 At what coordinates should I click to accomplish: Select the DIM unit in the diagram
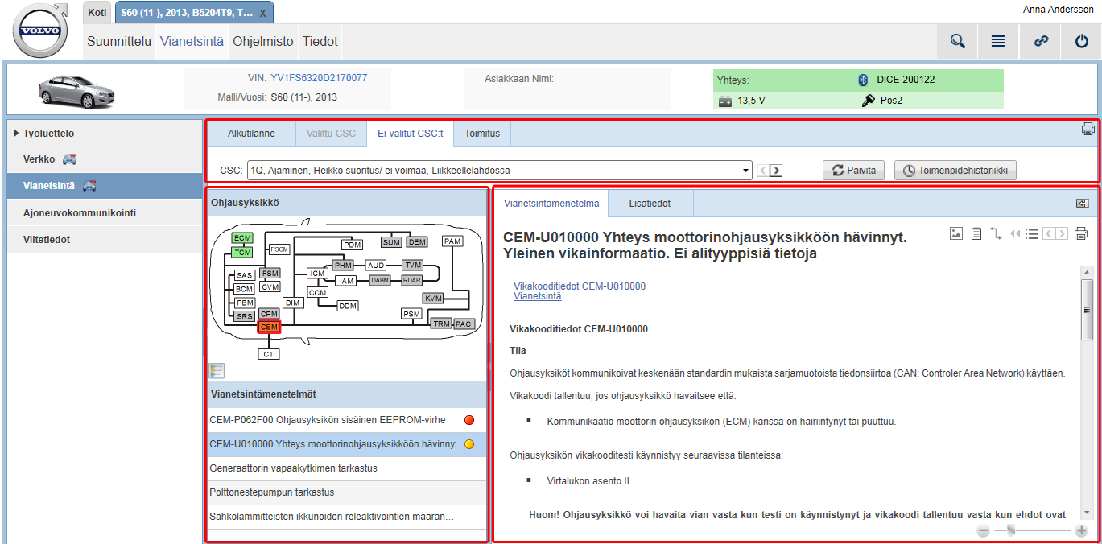[x=293, y=303]
